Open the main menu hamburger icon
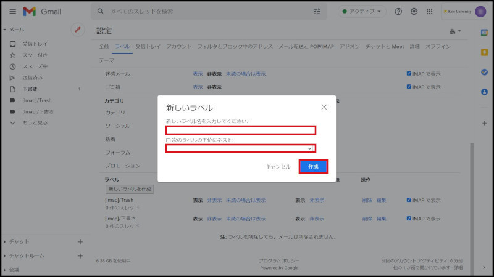 click(12, 12)
